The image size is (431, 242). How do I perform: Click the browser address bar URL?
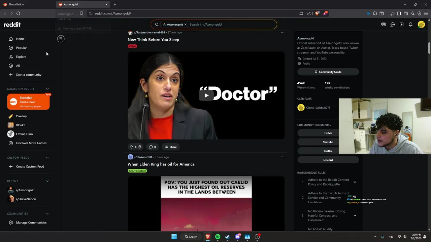click(113, 13)
